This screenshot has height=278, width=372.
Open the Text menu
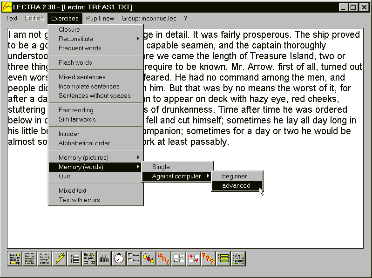tap(11, 18)
